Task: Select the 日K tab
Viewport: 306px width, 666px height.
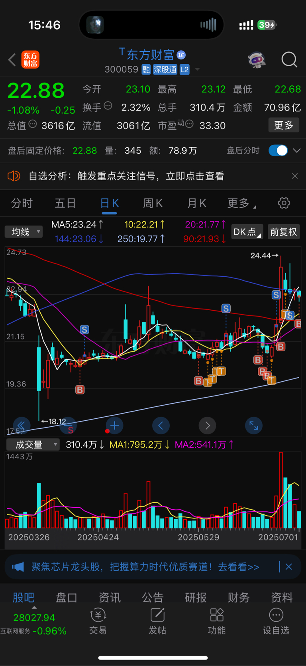Action: tap(109, 203)
